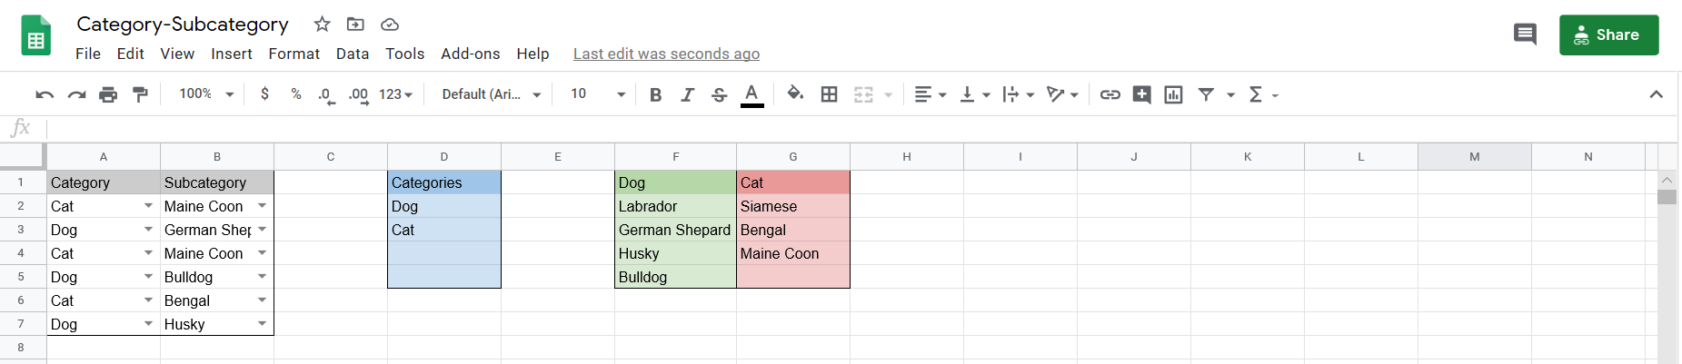Click the insert link icon

click(1110, 94)
